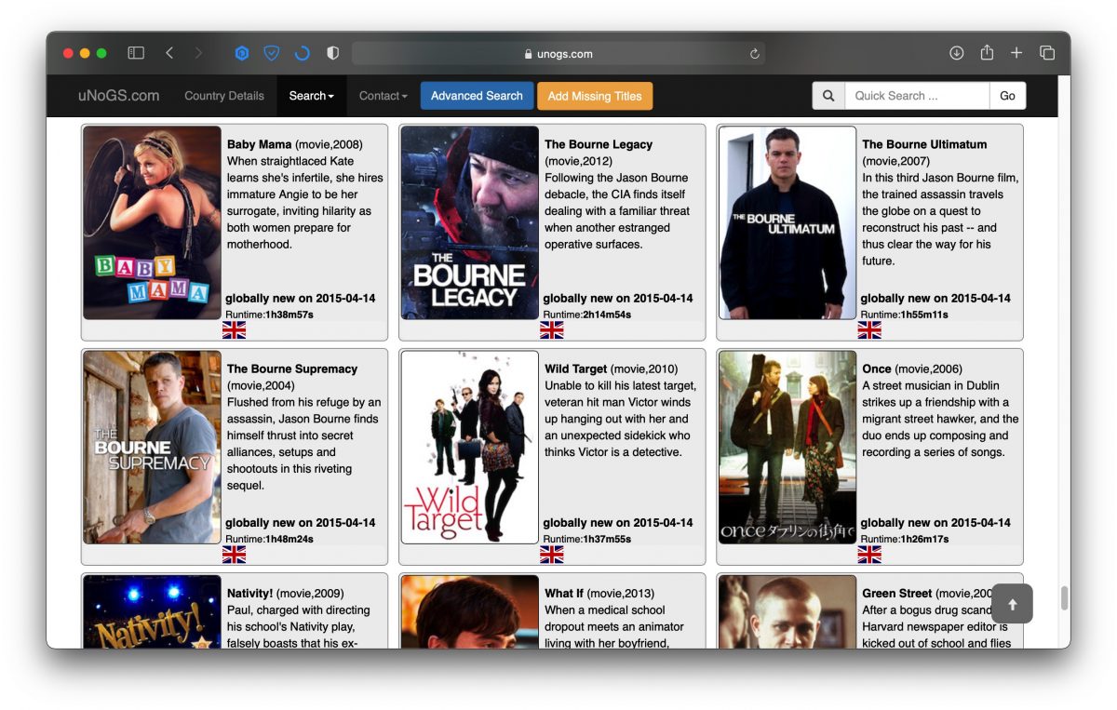Expand the Search dropdown menu
This screenshot has height=710, width=1117.
click(312, 96)
